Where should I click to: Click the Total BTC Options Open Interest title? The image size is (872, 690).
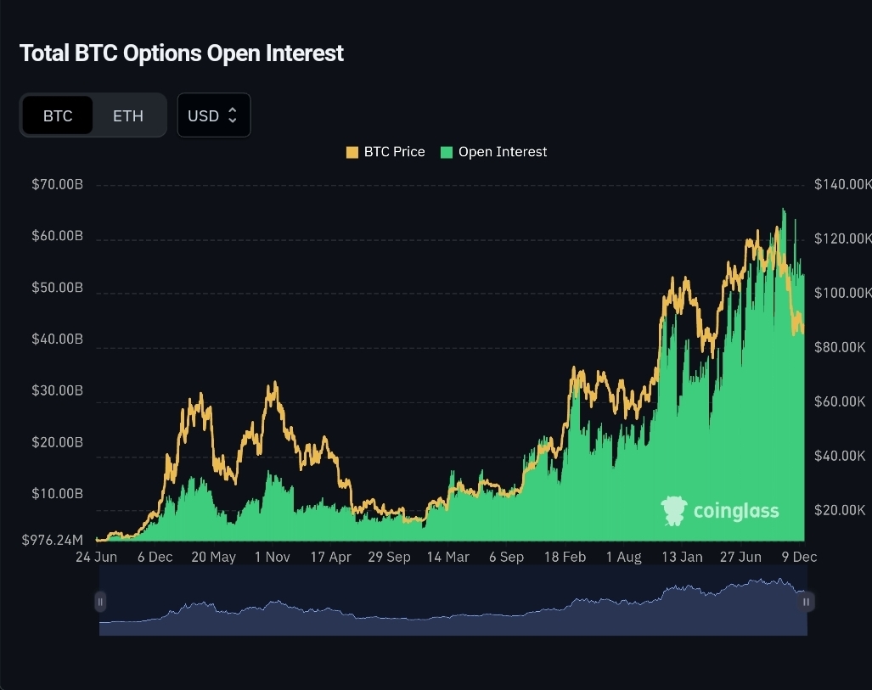pos(182,53)
